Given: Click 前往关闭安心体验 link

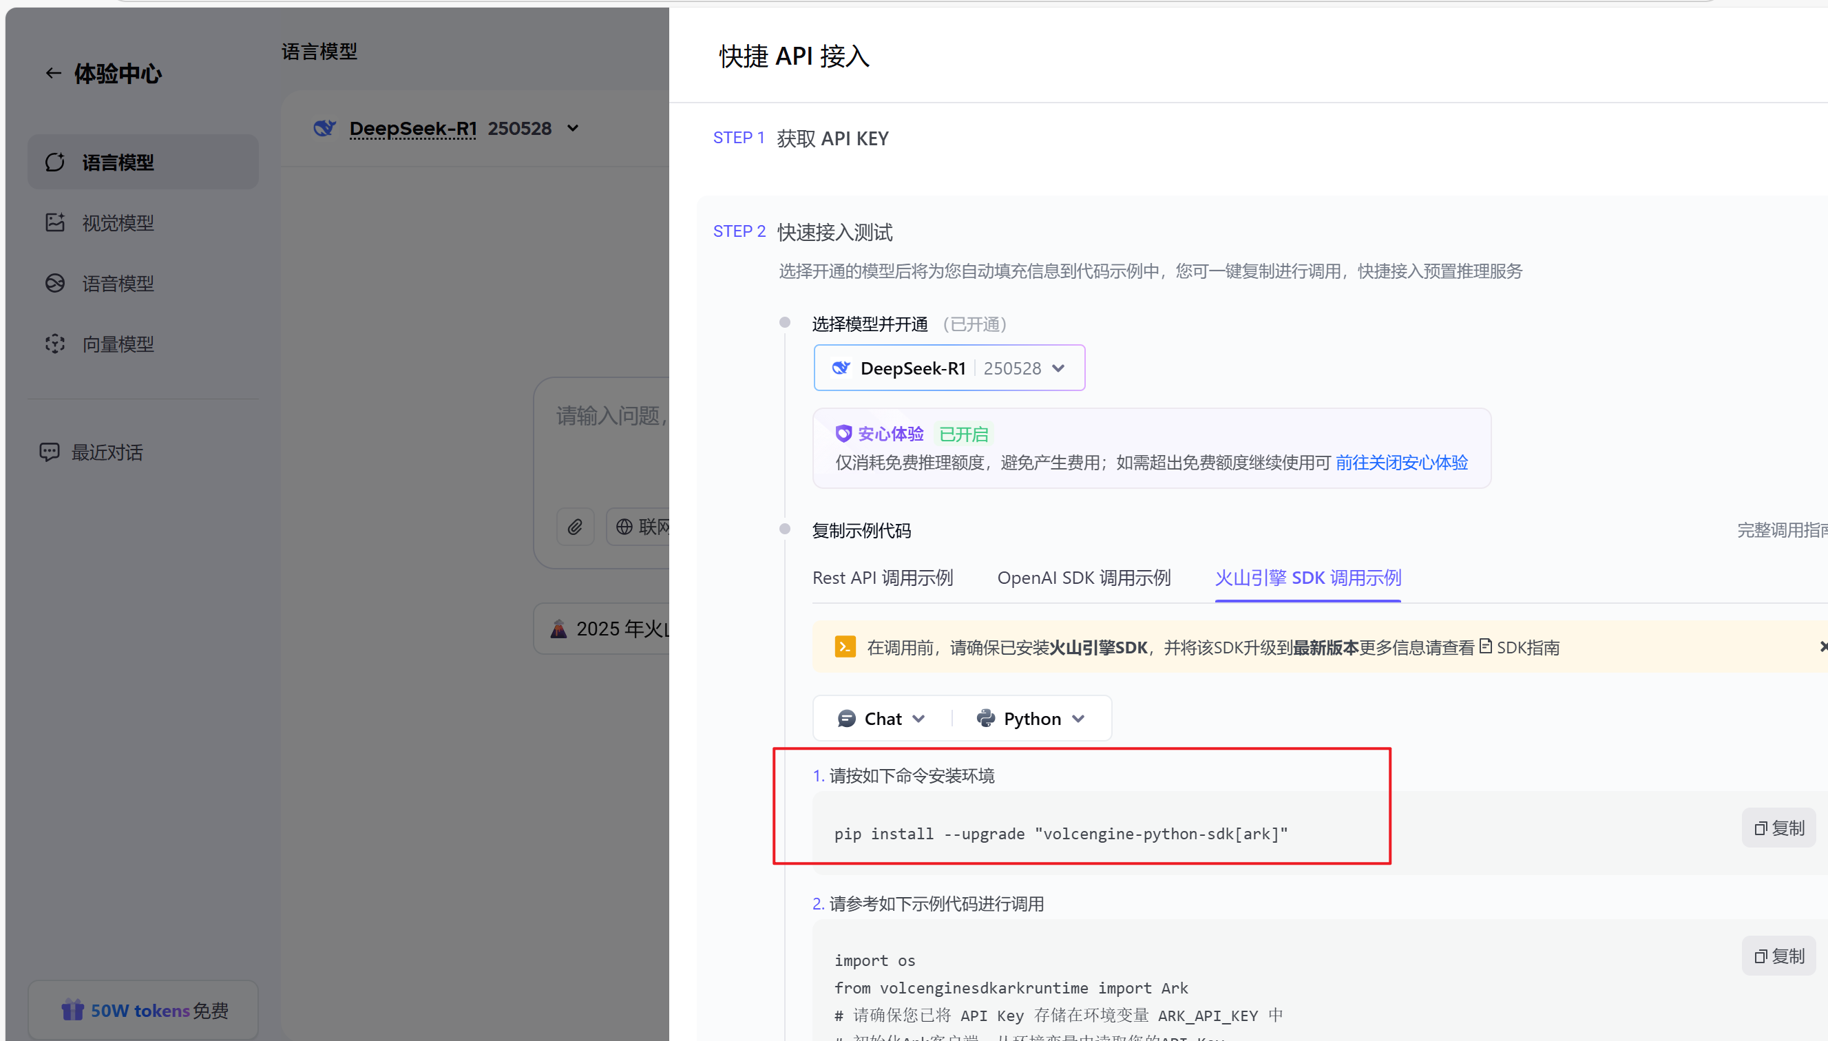Looking at the screenshot, I should (1401, 463).
